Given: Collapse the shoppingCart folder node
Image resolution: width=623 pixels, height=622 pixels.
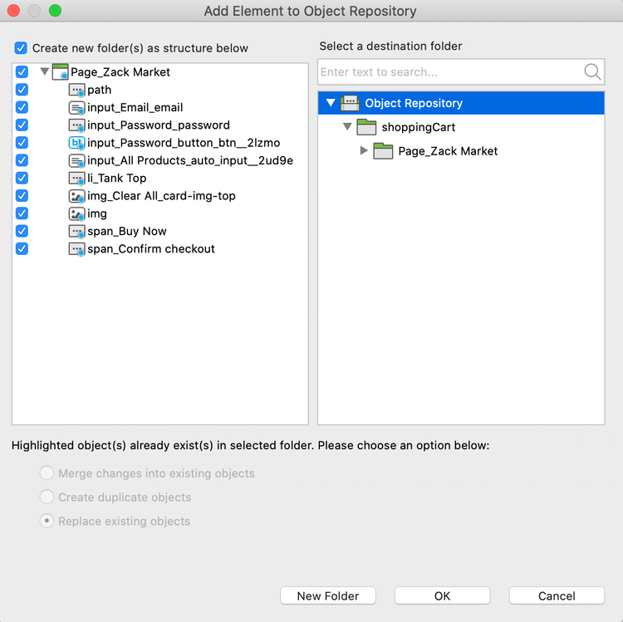Looking at the screenshot, I should [x=347, y=128].
